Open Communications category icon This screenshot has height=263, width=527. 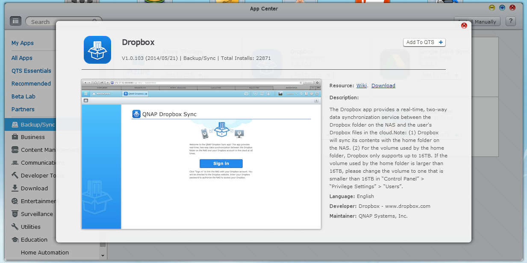pyautogui.click(x=15, y=163)
